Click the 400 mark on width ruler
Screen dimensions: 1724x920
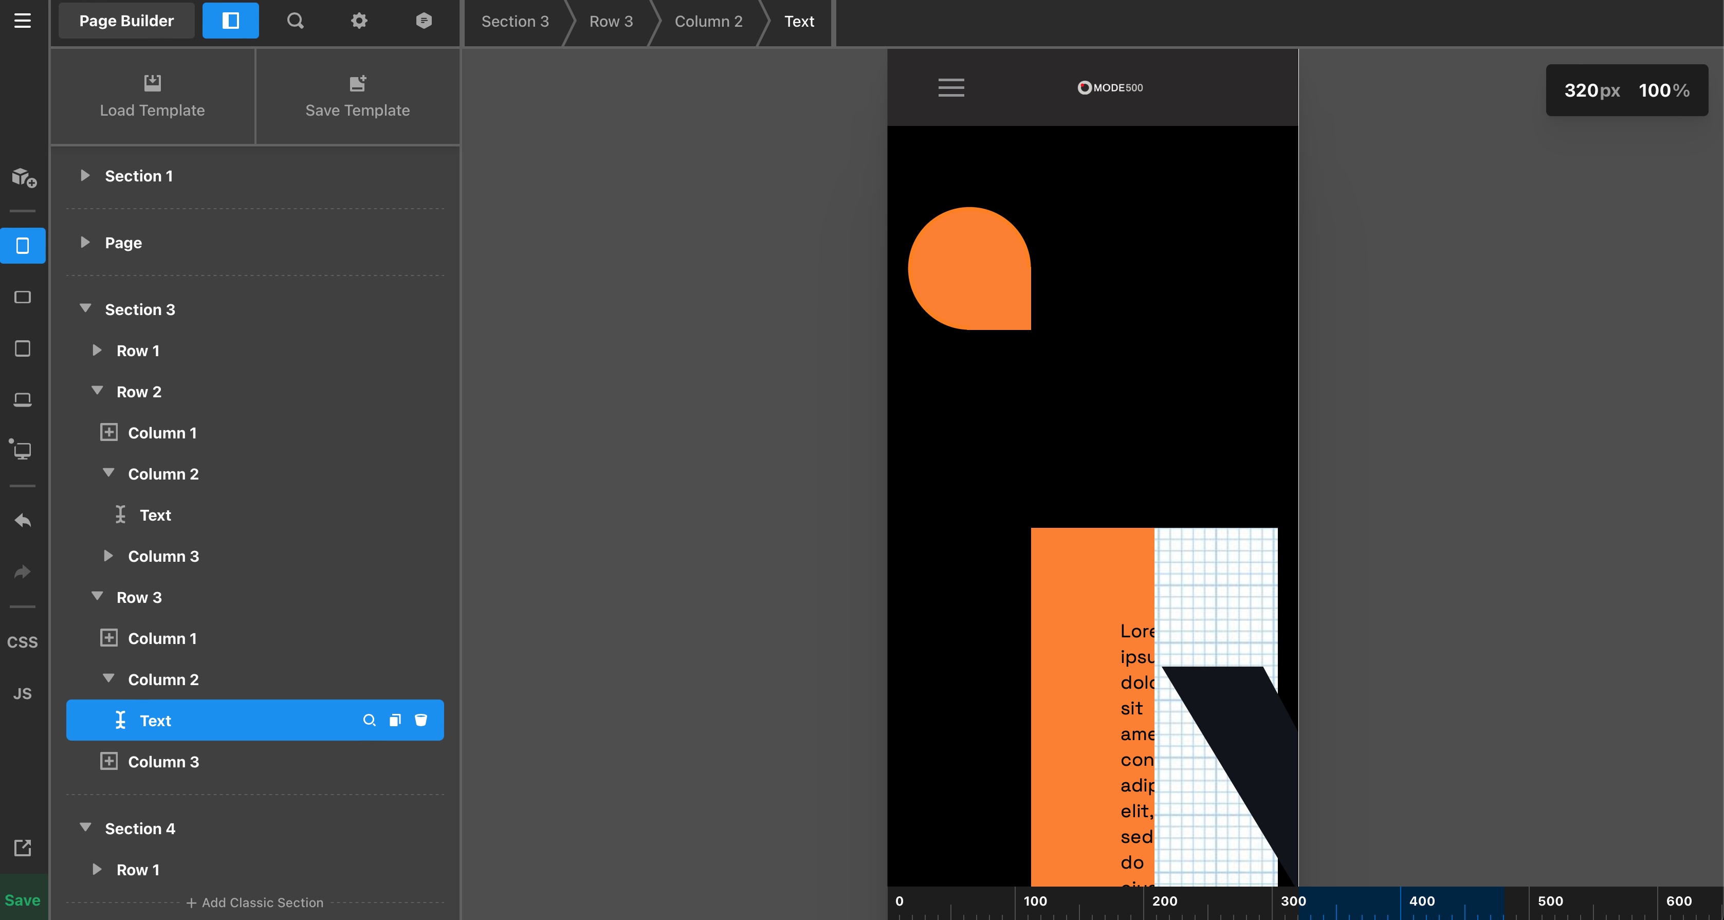point(1421,901)
